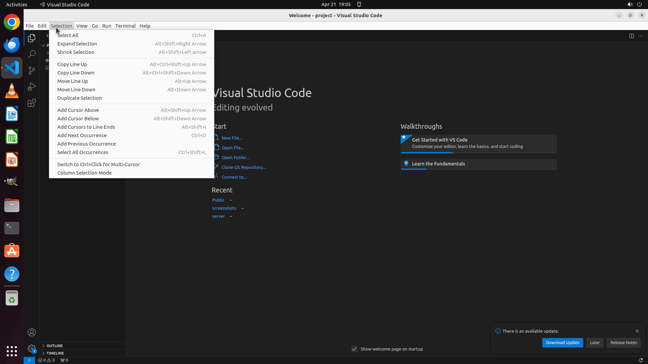
Task: Open the Terminal menu
Action: [x=125, y=26]
